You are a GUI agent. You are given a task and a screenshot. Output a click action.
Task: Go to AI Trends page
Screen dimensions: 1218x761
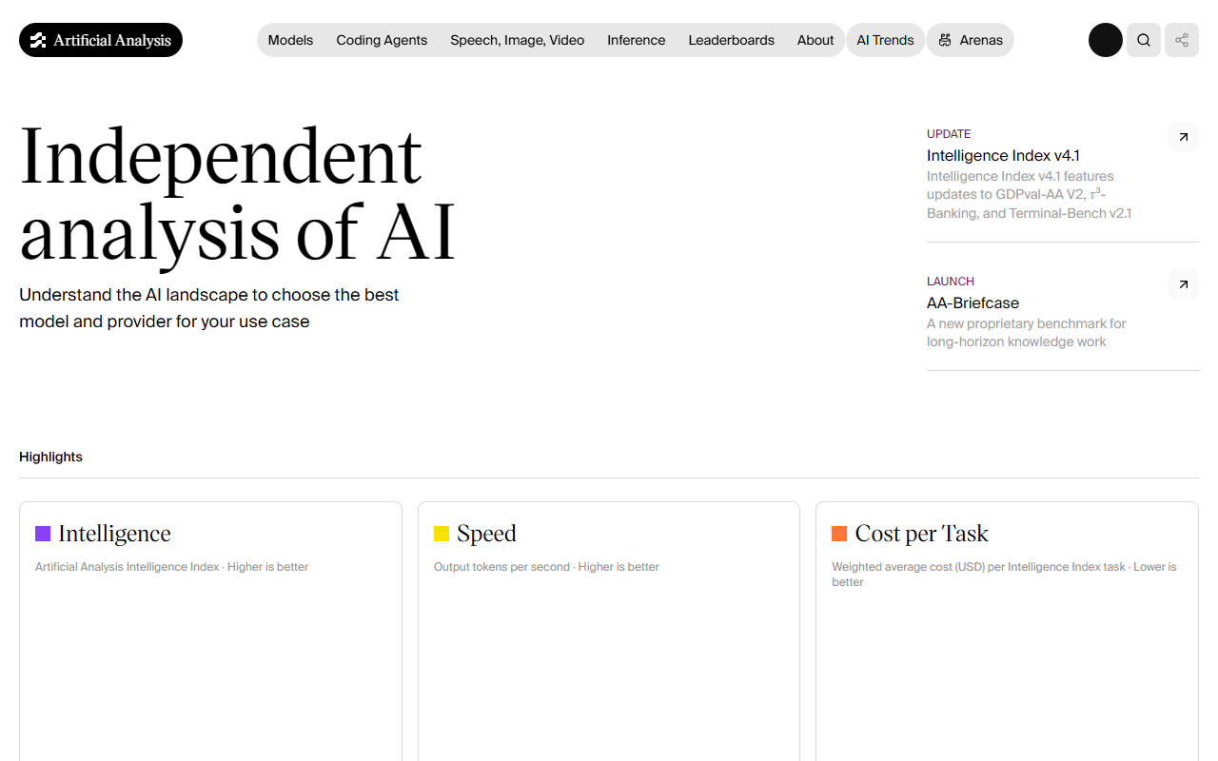(885, 40)
